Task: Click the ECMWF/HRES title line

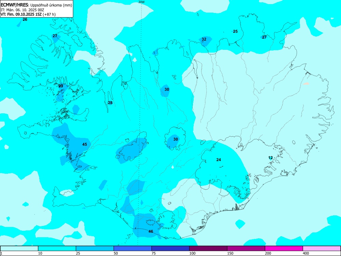Action: (x=36, y=5)
